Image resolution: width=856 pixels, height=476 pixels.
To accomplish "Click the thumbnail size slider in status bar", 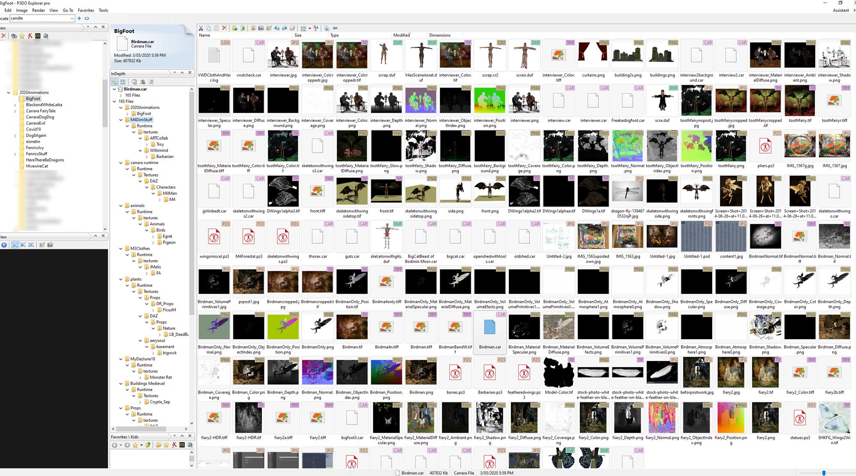I will click(x=823, y=473).
